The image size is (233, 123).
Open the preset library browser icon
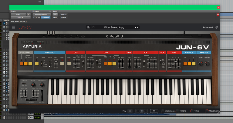click(x=89, y=28)
